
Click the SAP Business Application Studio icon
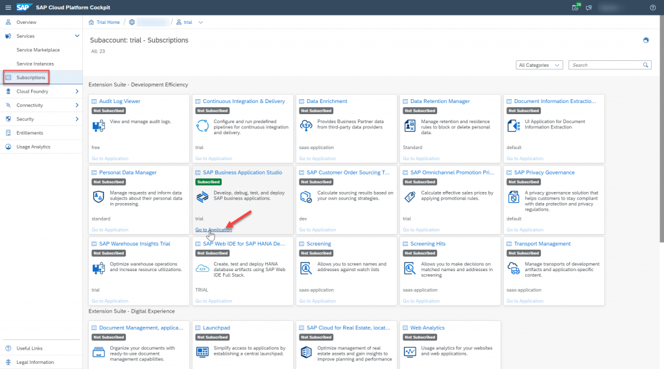coord(202,197)
